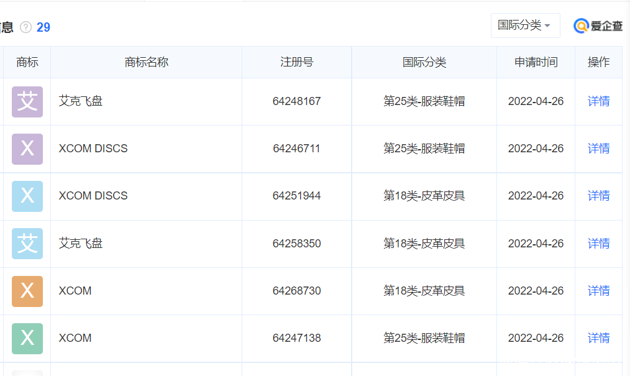The image size is (630, 376).
Task: Open 详情 for registration 64268730
Action: (x=598, y=291)
